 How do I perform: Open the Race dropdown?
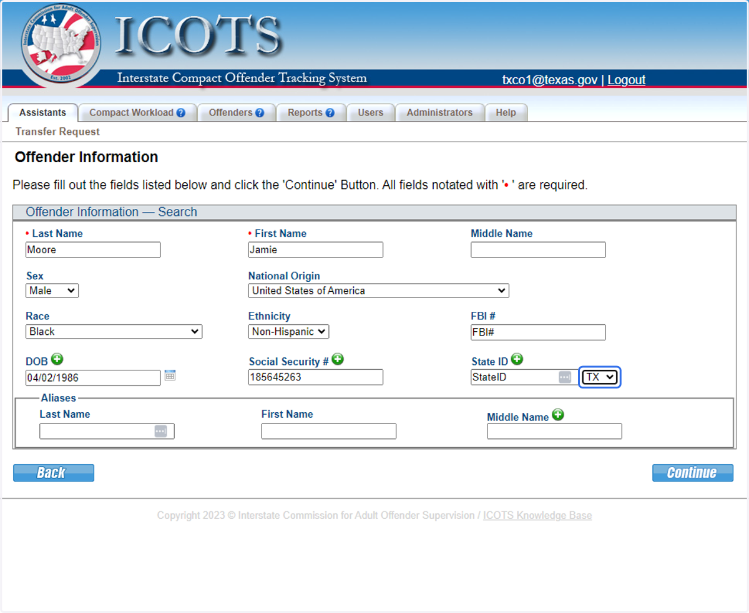point(114,332)
